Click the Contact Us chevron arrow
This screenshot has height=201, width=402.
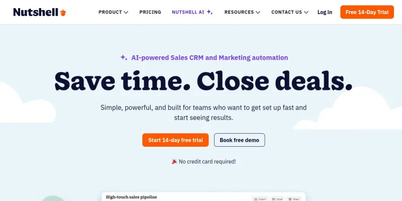click(306, 12)
